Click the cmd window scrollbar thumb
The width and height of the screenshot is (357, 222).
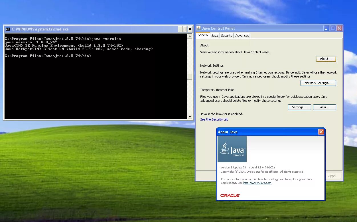pyautogui.click(x=190, y=76)
